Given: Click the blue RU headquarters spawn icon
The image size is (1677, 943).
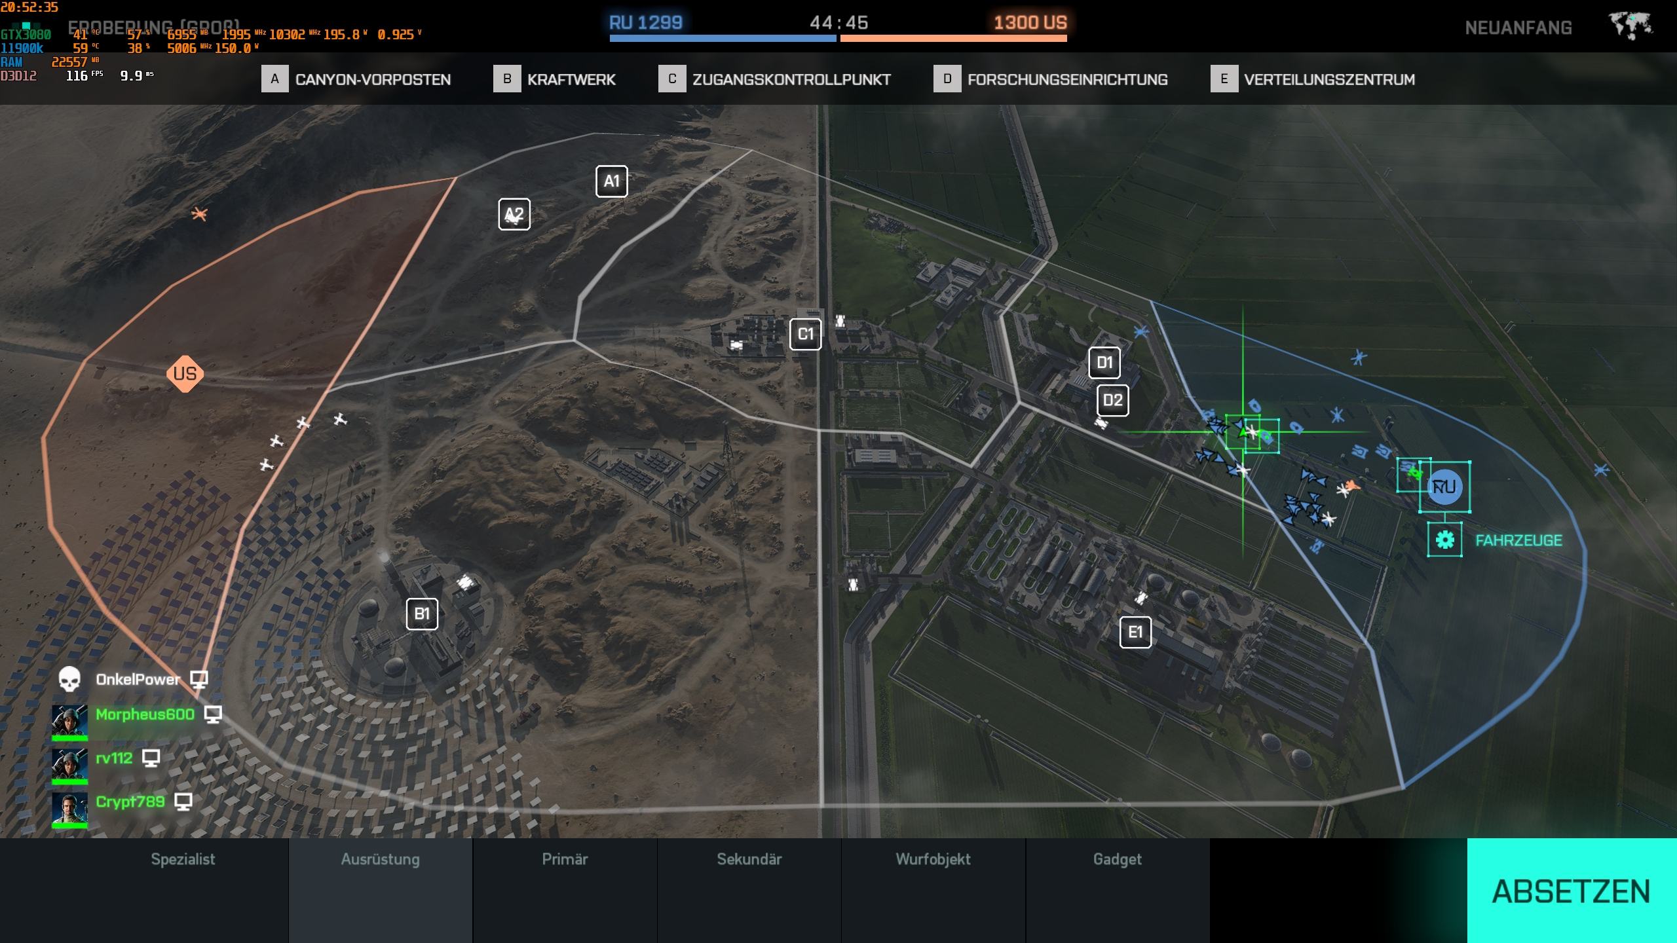Looking at the screenshot, I should click(x=1444, y=487).
